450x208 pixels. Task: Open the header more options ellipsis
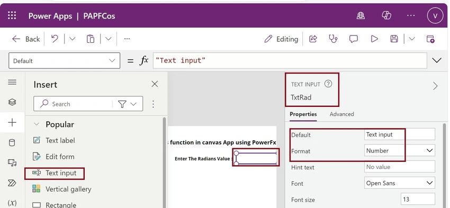pyautogui.click(x=411, y=15)
